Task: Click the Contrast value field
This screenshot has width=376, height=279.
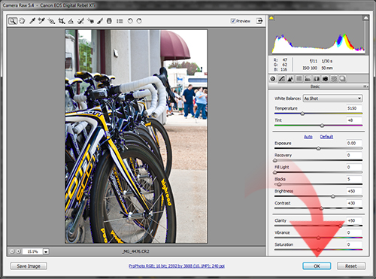Action: point(354,203)
